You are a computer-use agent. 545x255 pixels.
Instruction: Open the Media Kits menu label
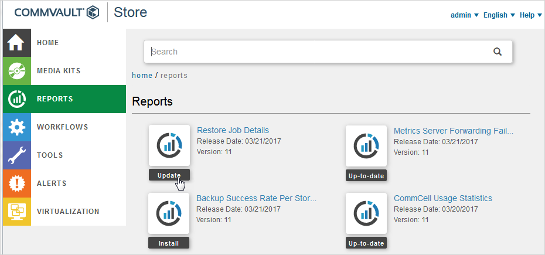coord(59,71)
